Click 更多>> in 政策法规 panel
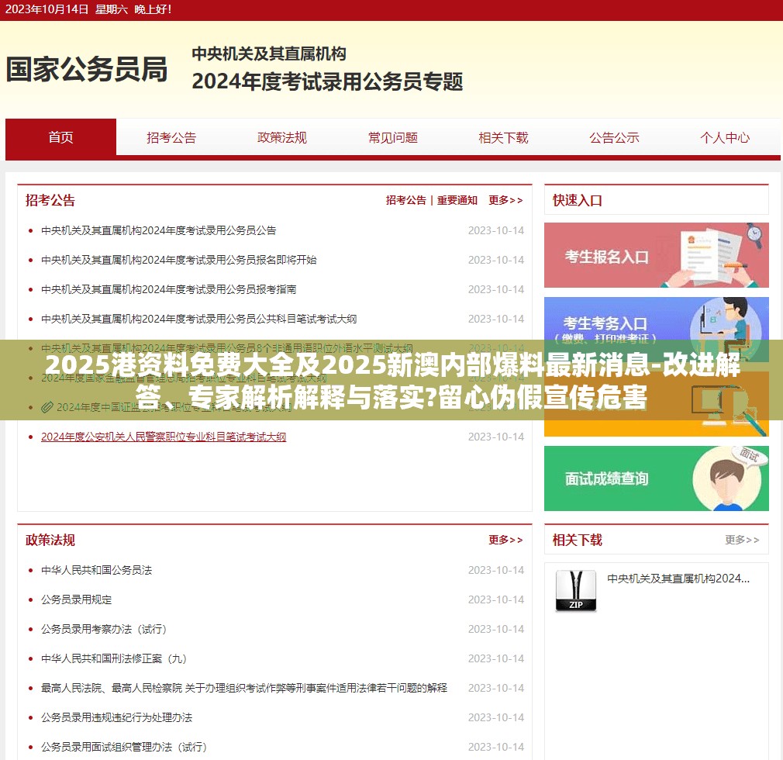This screenshot has height=760, width=783. pyautogui.click(x=506, y=540)
